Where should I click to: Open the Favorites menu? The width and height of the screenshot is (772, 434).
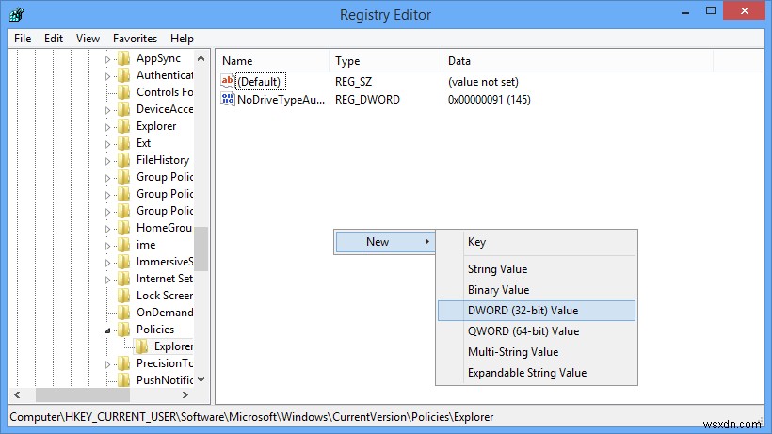(135, 39)
